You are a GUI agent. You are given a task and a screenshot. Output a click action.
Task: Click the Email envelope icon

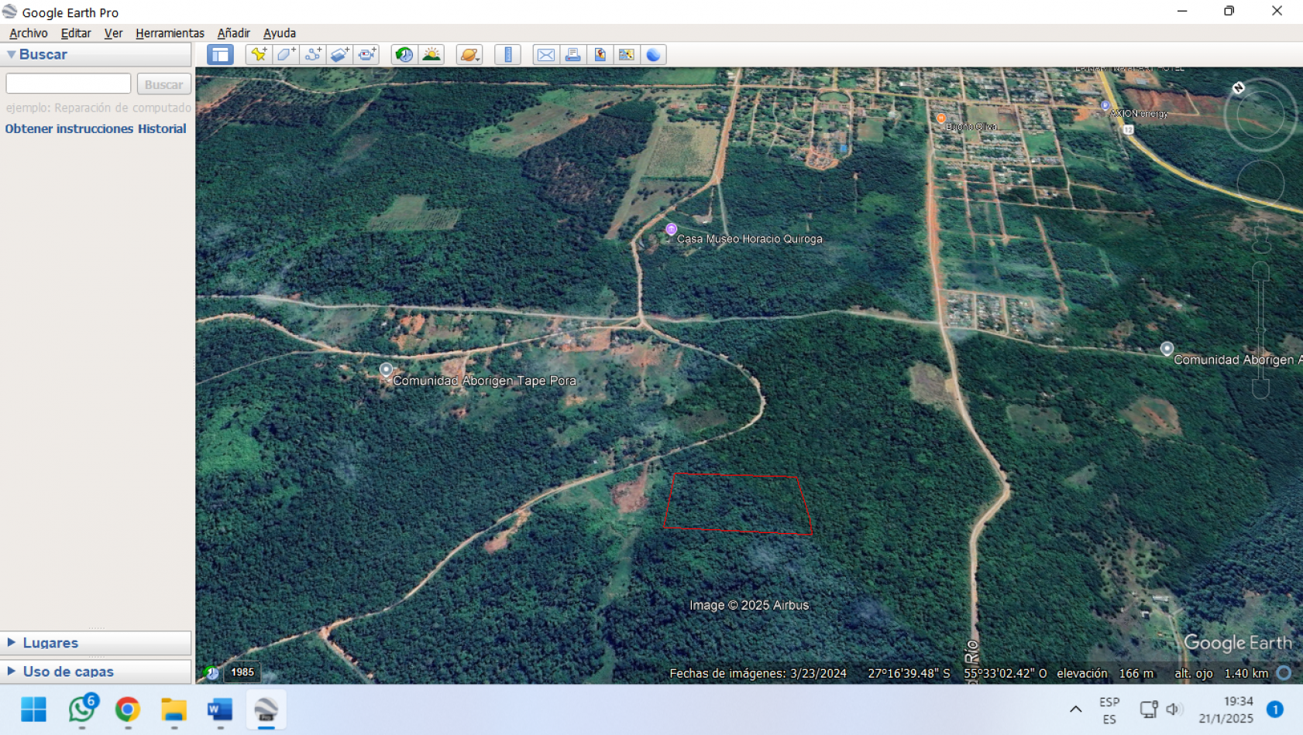point(546,55)
